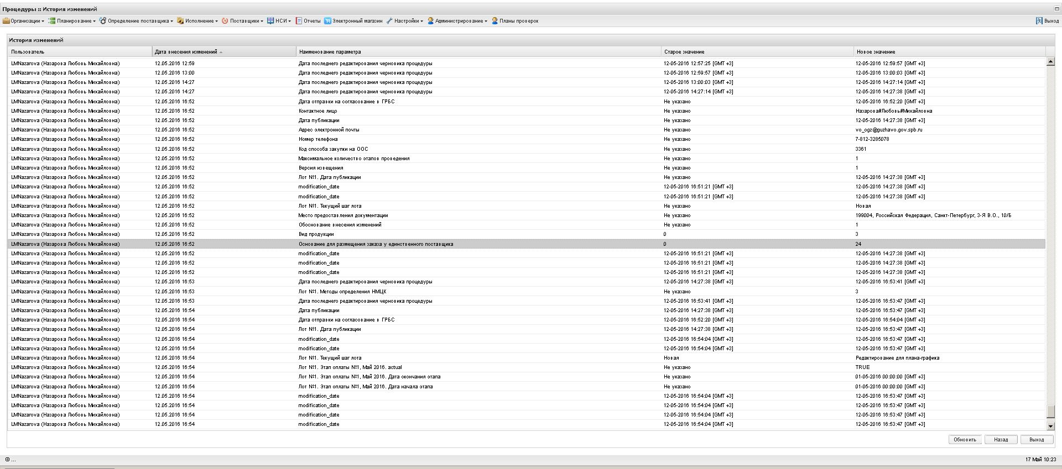This screenshot has height=469, width=1062.
Task: Click the Вид продукции parameter
Action: (x=316, y=234)
